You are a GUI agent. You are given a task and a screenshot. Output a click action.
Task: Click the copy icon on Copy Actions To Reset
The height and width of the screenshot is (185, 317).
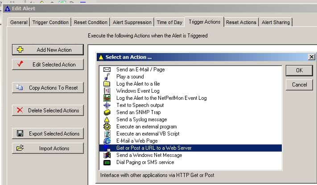pos(20,87)
